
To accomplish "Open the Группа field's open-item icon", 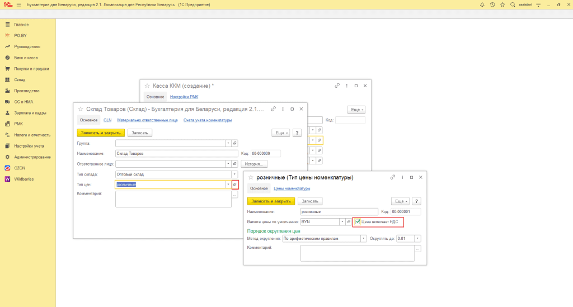I will (235, 143).
